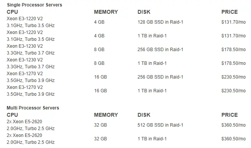Click the first 2x Xeon E5-2620 CPU name

[24, 122]
